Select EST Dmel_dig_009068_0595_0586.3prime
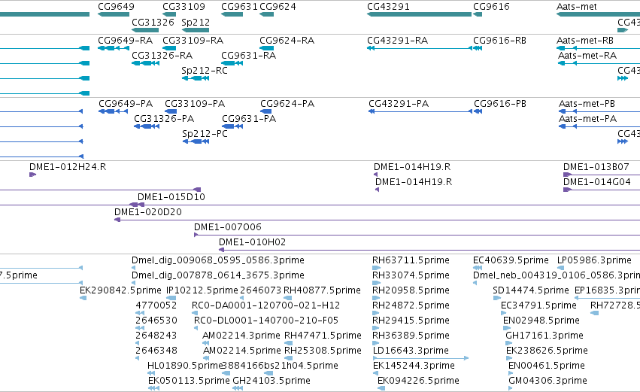Screen dimensions: 640x392 [x=218, y=260]
